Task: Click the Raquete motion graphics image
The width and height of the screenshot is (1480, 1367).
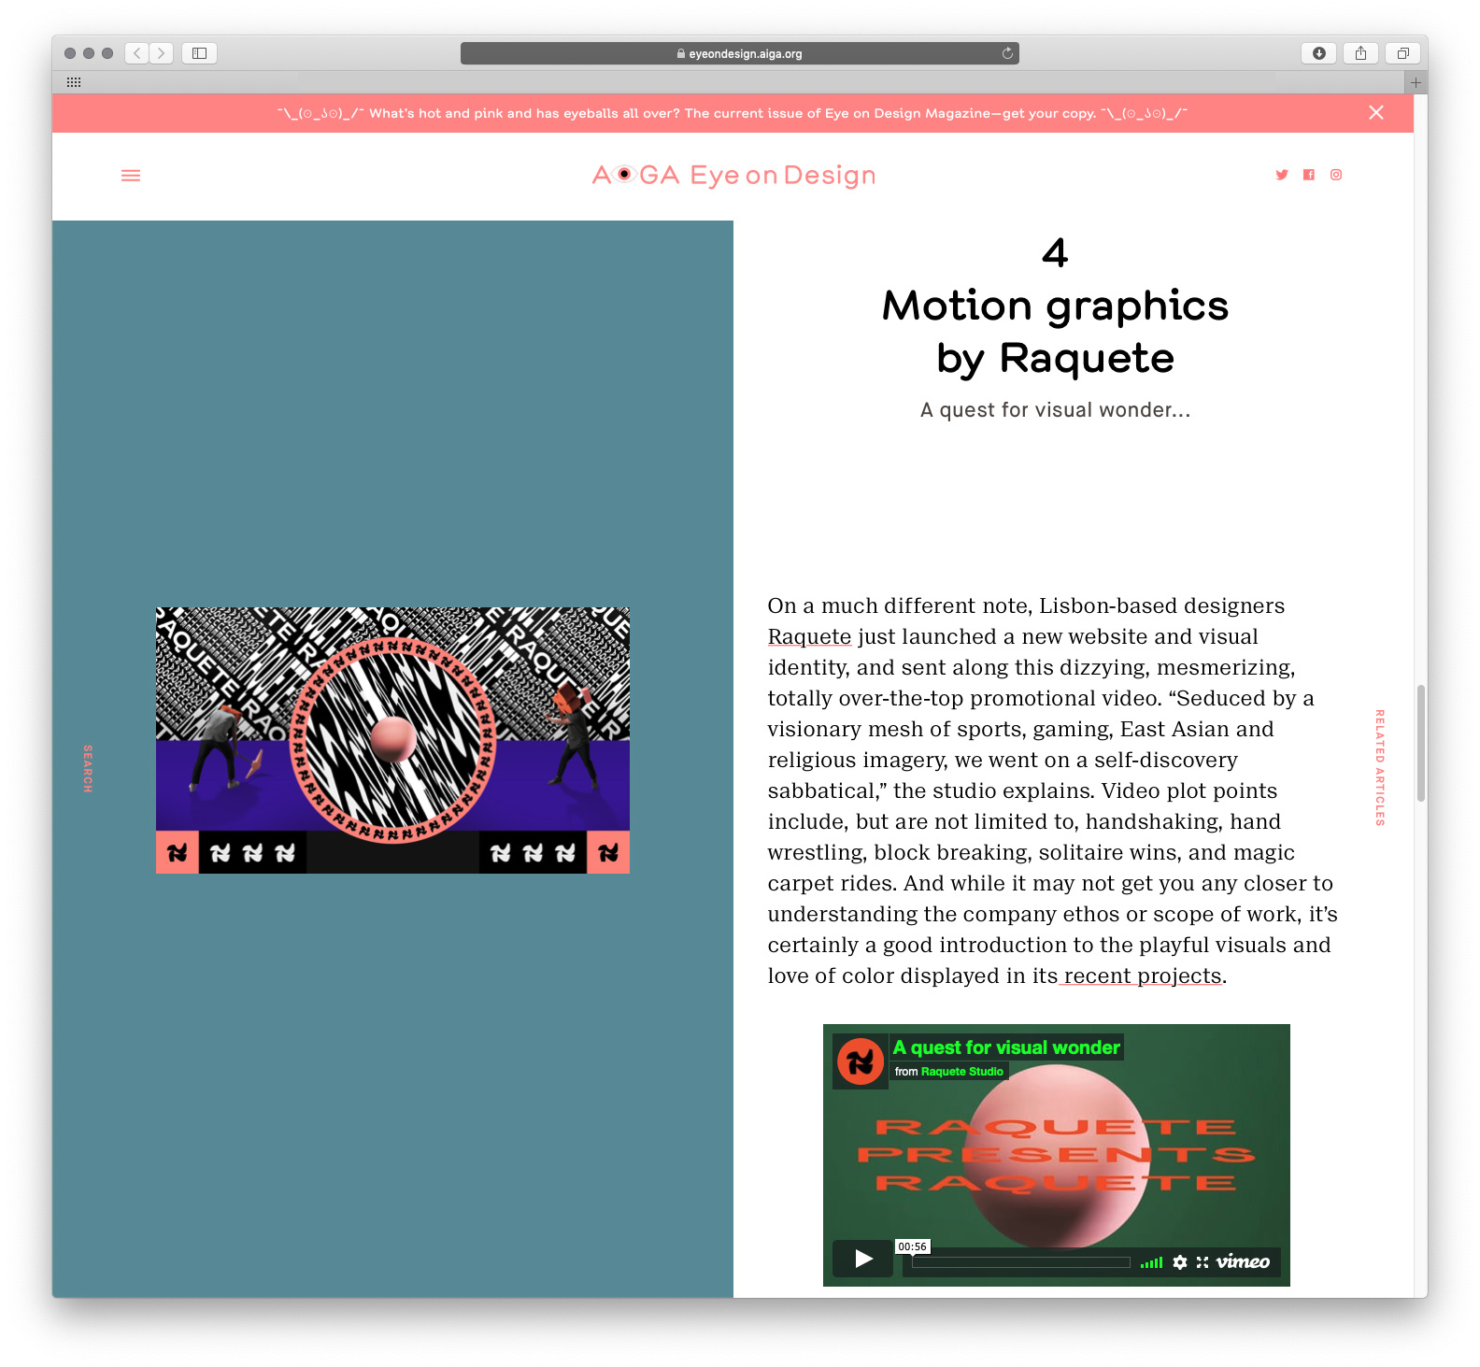Action: click(392, 740)
